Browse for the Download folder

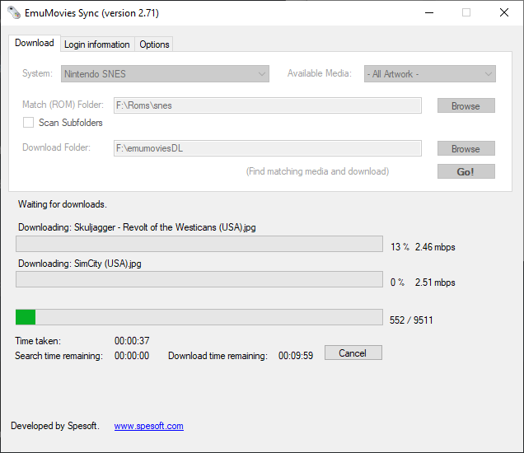(466, 148)
